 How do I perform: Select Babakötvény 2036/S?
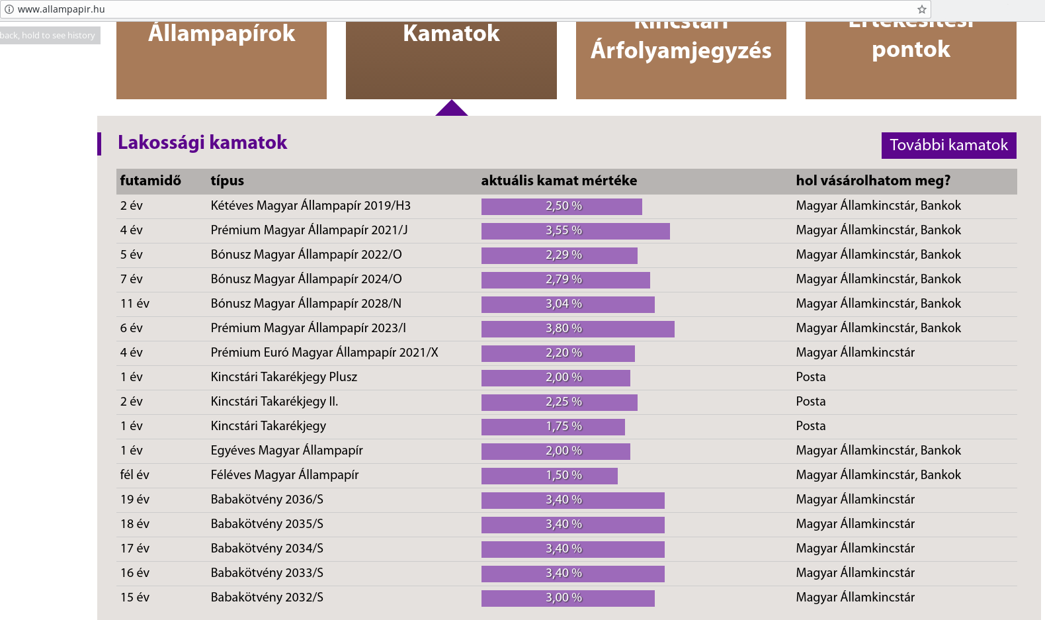267,500
